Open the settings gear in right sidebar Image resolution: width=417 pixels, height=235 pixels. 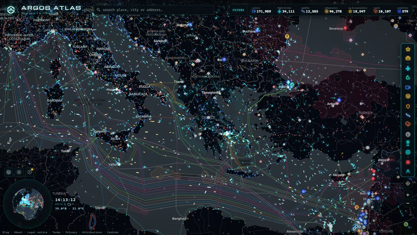point(408,152)
